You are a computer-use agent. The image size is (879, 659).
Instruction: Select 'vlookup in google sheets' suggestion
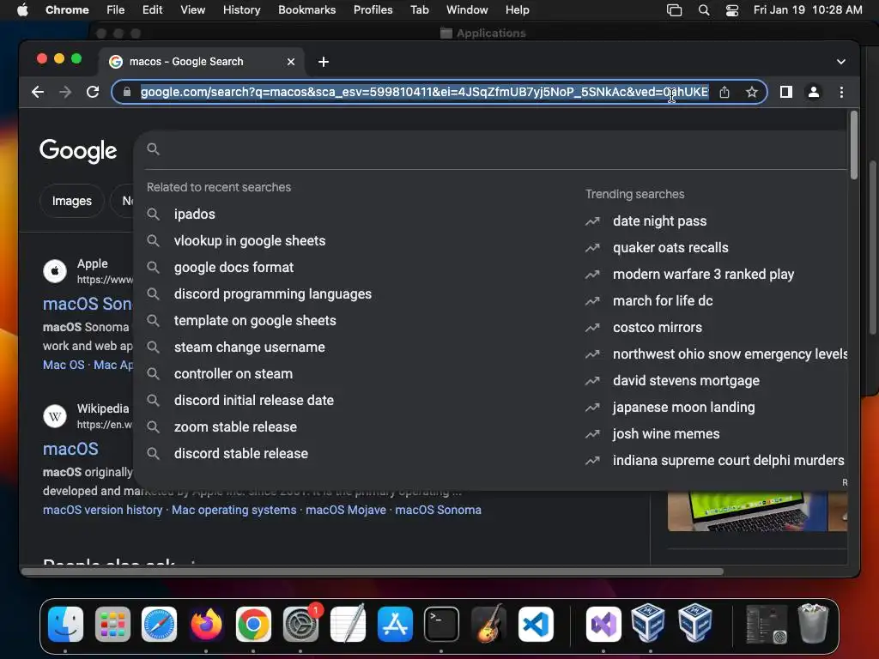click(x=250, y=241)
